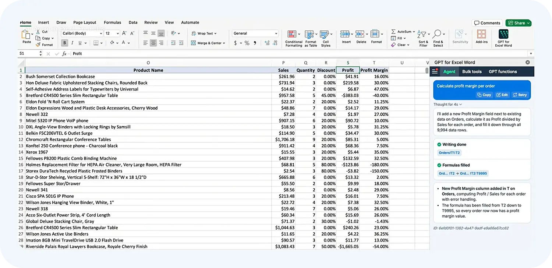Screen dimensions: 552x268
Task: Expand the 'Thought for 4s' section
Action: [x=447, y=105]
